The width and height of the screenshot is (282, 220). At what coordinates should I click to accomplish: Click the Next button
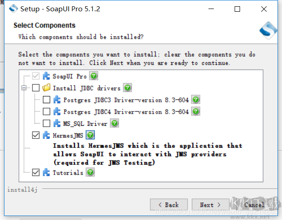210,205
